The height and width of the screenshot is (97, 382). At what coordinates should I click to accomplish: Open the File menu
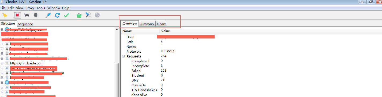3,8
